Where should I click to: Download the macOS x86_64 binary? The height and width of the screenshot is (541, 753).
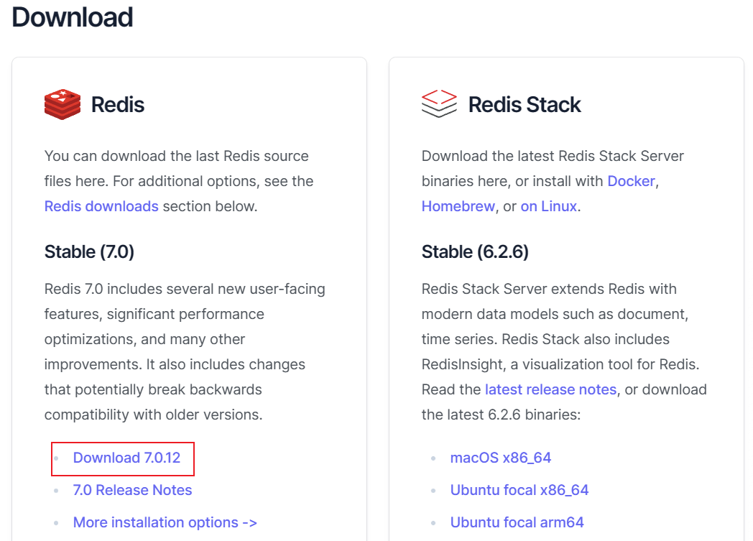(500, 458)
